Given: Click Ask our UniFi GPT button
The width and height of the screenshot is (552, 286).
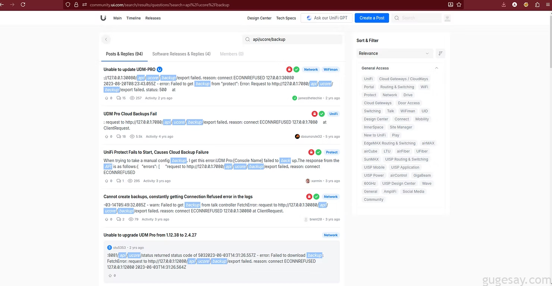Looking at the screenshot, I should click(326, 18).
